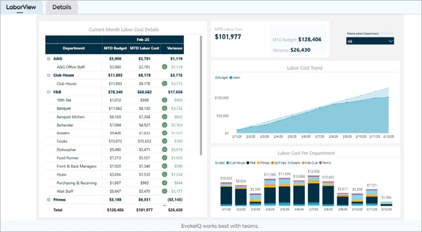Click the green check icon for Banquet
The height and width of the screenshot is (232, 422).
point(164,108)
